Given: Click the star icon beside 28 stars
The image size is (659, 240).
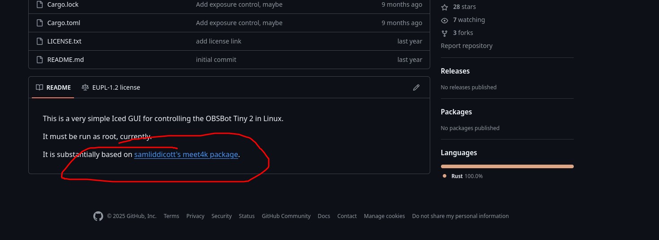Looking at the screenshot, I should tap(445, 7).
